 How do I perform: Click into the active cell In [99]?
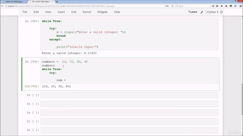click(129, 71)
